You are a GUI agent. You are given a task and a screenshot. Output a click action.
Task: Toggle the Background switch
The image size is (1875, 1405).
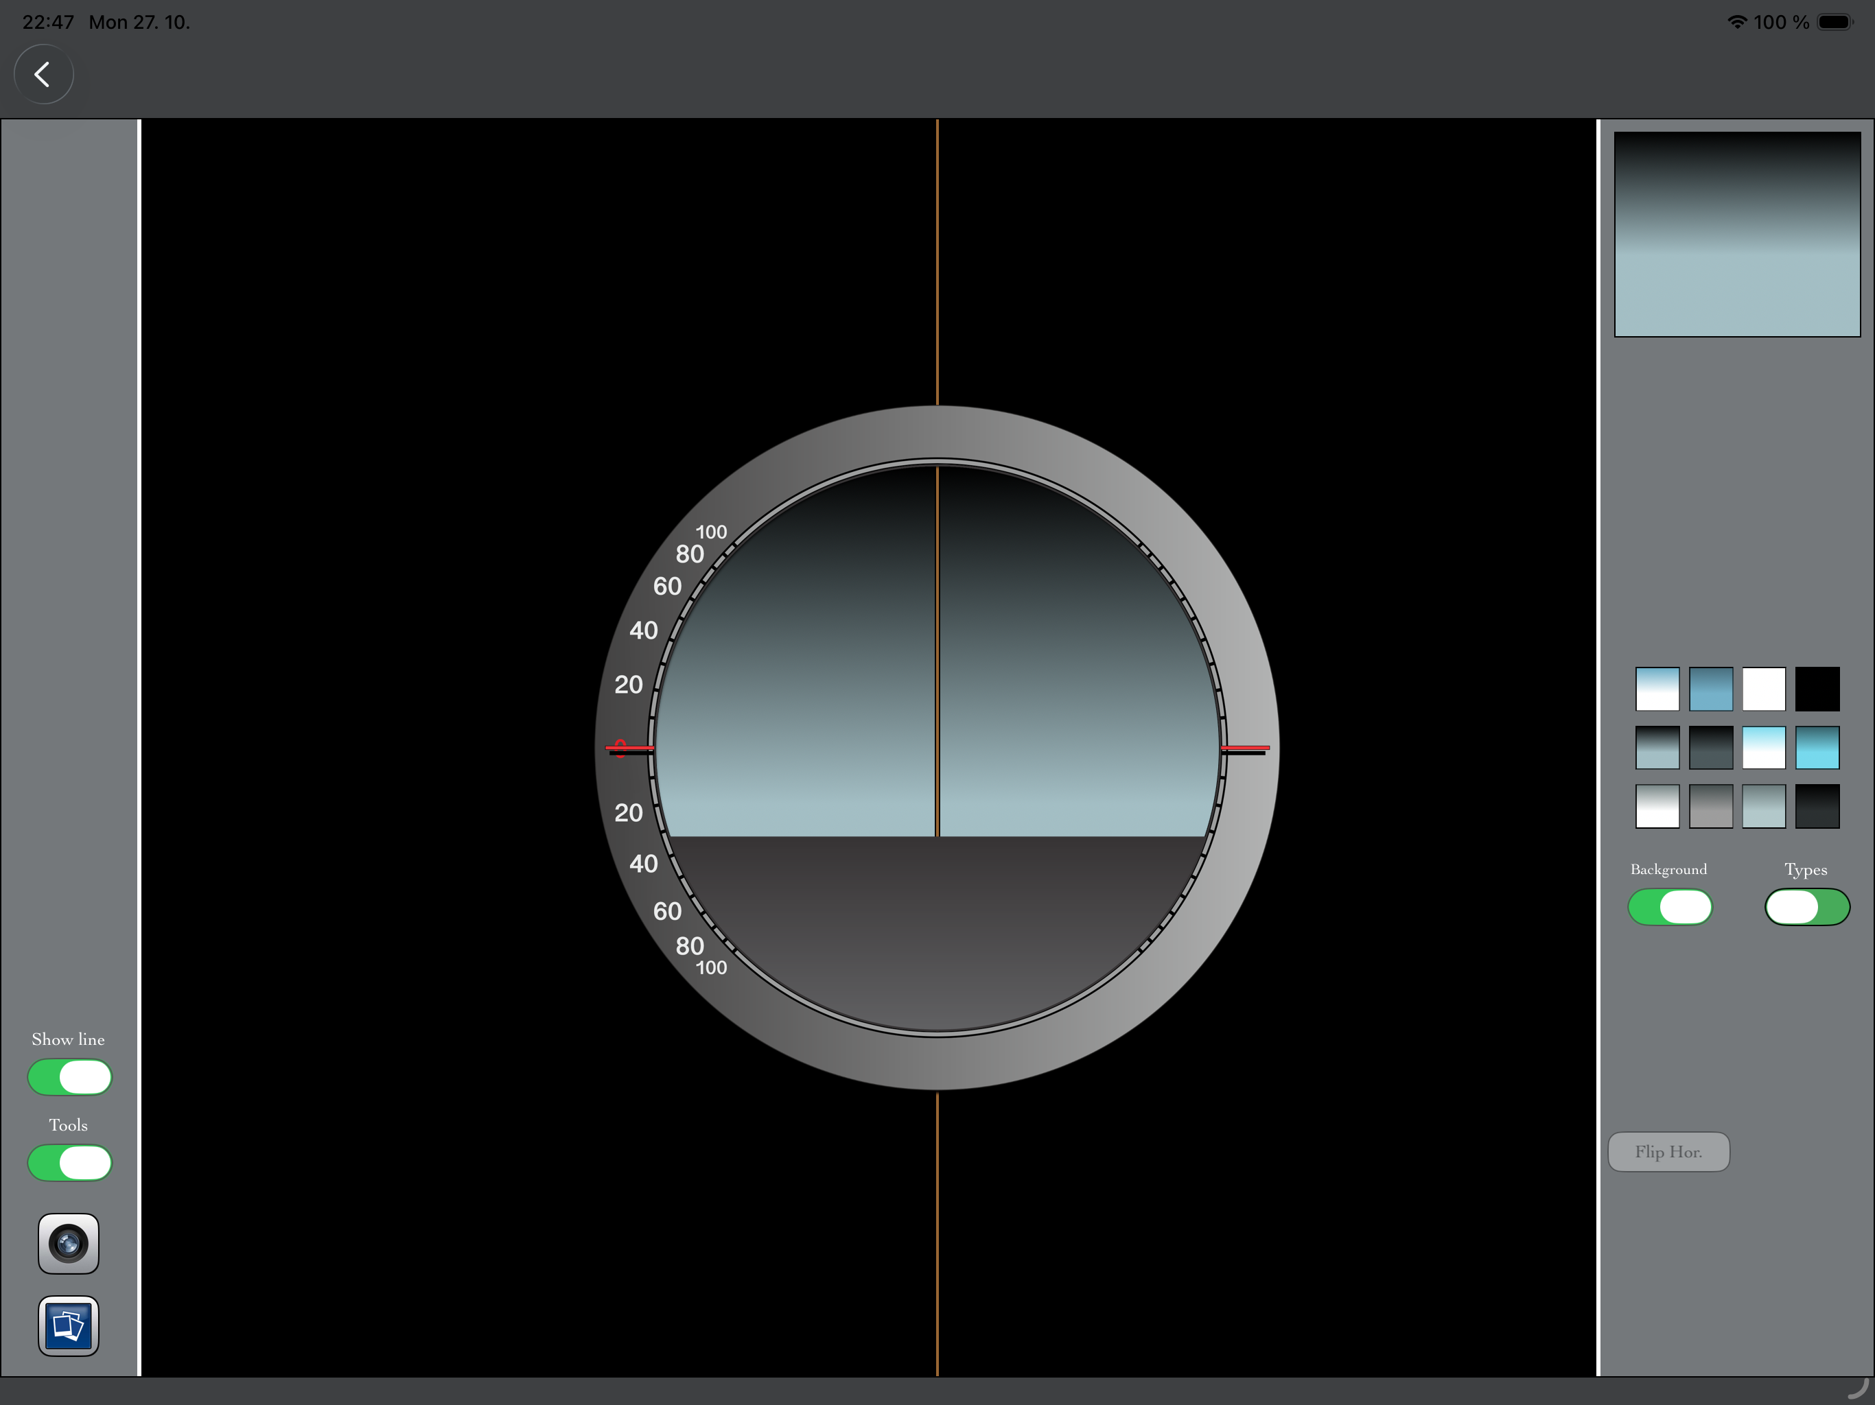click(x=1670, y=907)
